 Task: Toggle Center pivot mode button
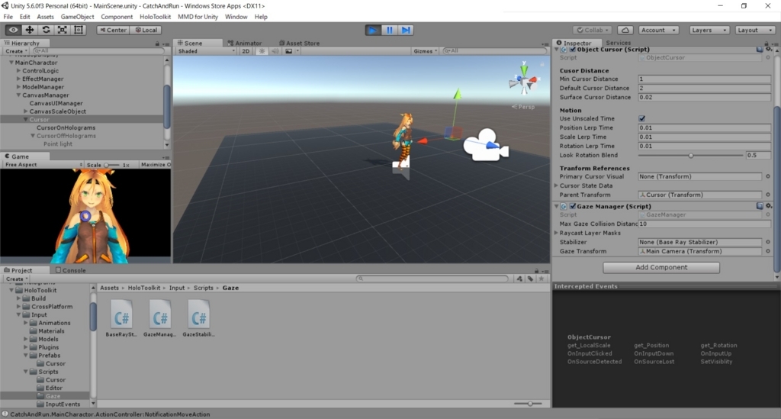113,30
